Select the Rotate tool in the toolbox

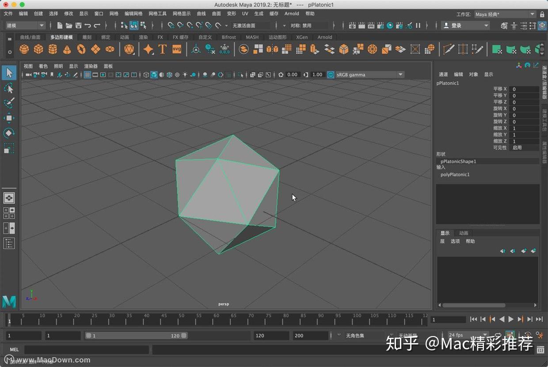pos(9,133)
